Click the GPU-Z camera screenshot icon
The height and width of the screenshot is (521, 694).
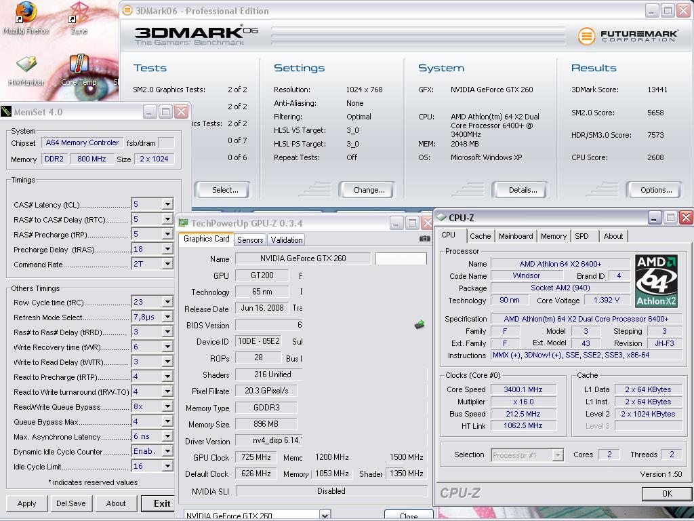pyautogui.click(x=424, y=239)
